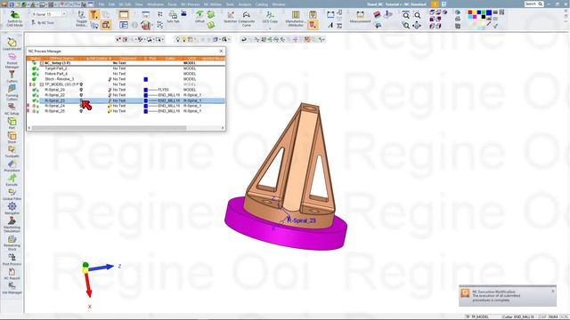Dismiss the NC Execution Notification popup
Screen dimensions: 570x320
click(x=553, y=291)
